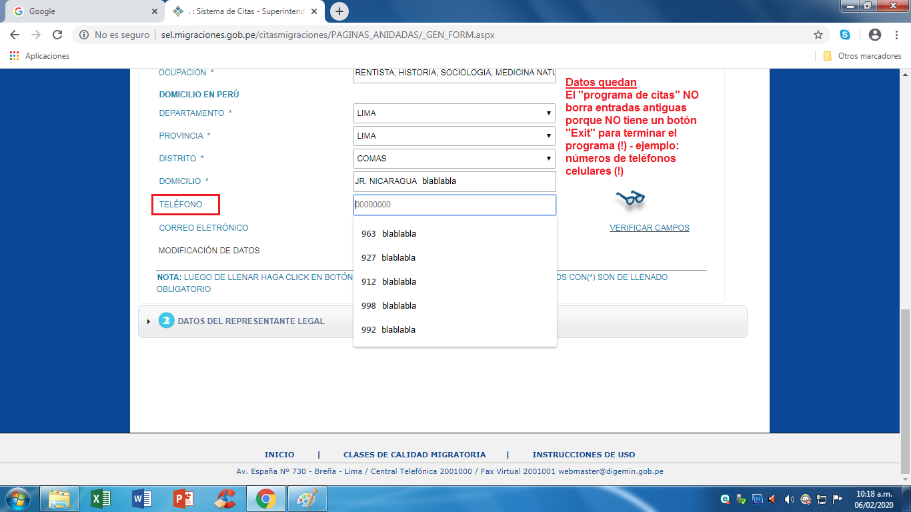911x512 pixels.
Task: Open the DISTRITO dropdown showing COMAS
Action: [454, 159]
